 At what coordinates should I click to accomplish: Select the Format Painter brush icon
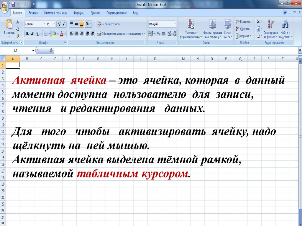click(17, 36)
